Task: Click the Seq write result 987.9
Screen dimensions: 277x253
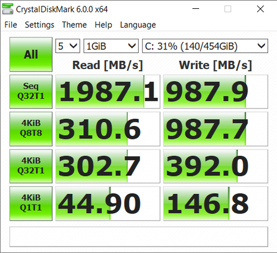Action: coord(216,91)
